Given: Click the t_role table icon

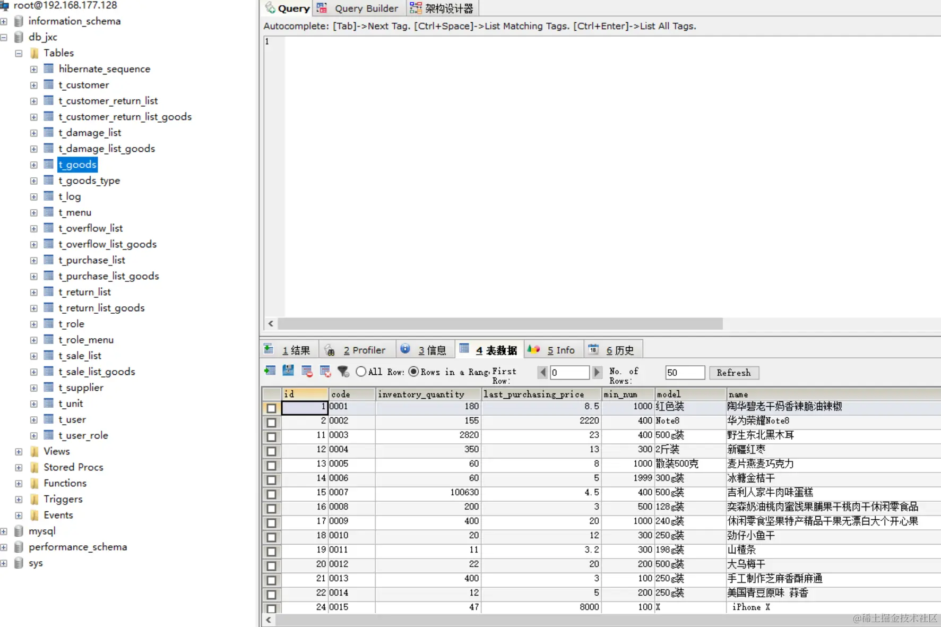Looking at the screenshot, I should point(49,323).
